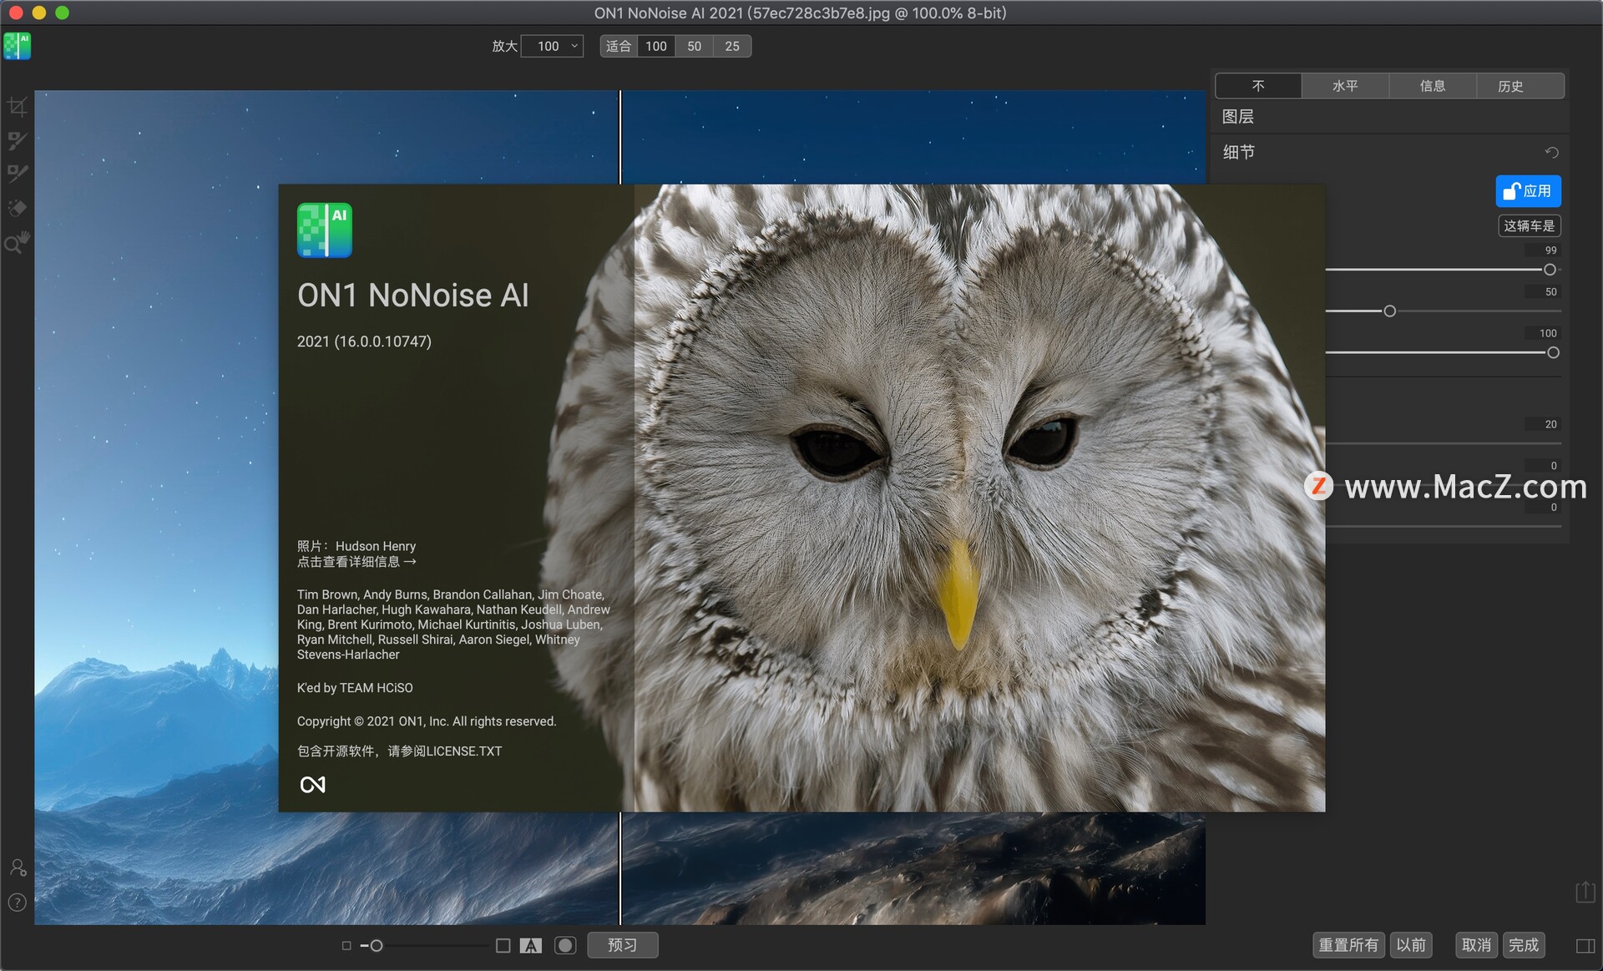Click the 包含开源软件 LICENSE.TXT text
Image resolution: width=1603 pixels, height=971 pixels.
pyautogui.click(x=399, y=751)
